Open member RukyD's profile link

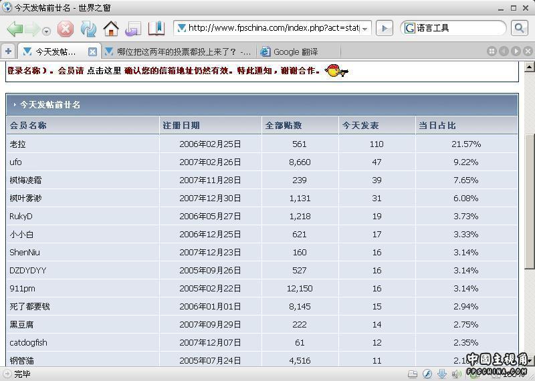pos(21,217)
